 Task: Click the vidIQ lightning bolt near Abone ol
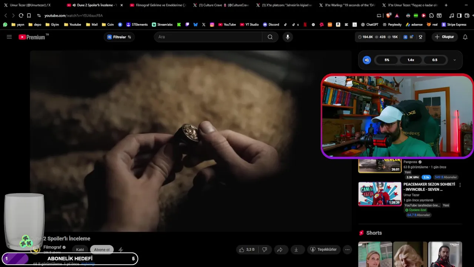coord(121,250)
